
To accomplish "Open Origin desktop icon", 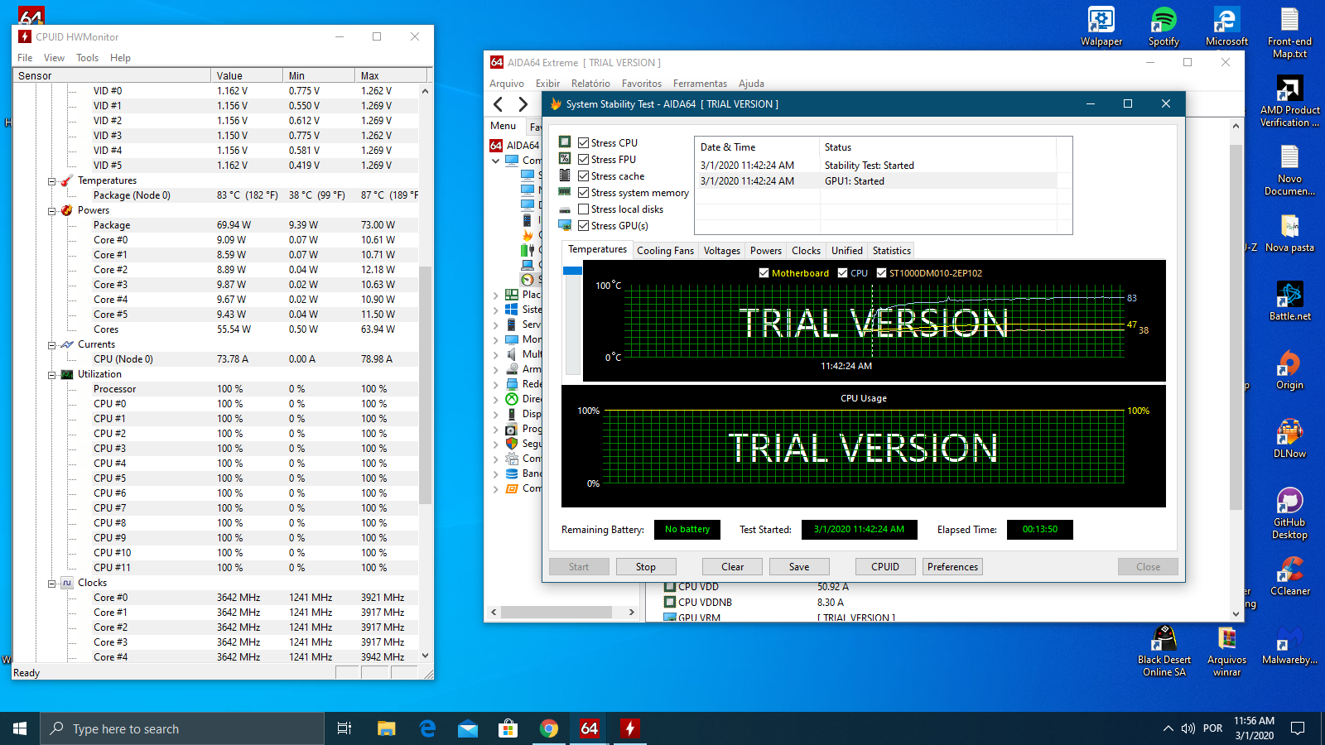I will pos(1289,370).
